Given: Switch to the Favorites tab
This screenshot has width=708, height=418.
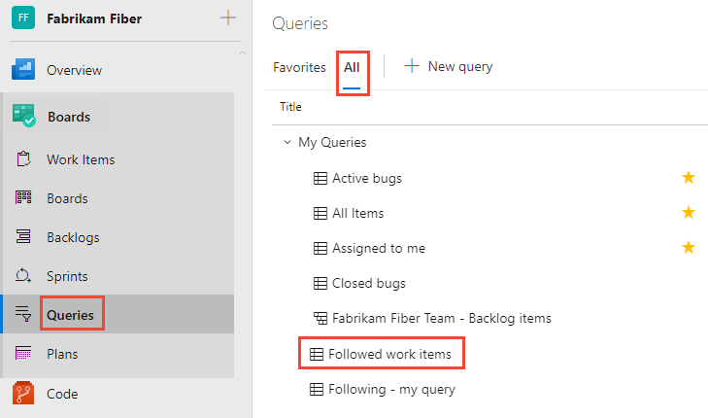Looking at the screenshot, I should [x=299, y=67].
